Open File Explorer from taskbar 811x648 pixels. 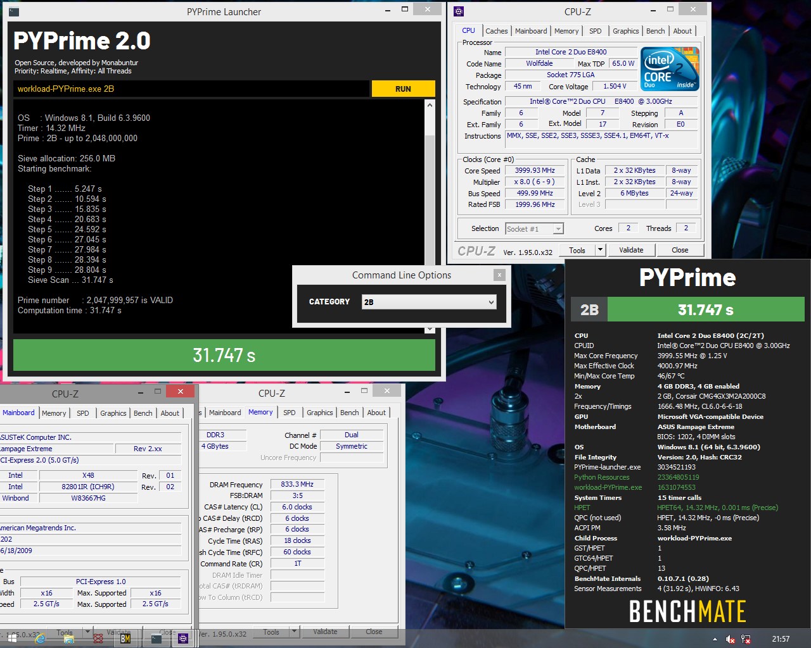coord(68,639)
